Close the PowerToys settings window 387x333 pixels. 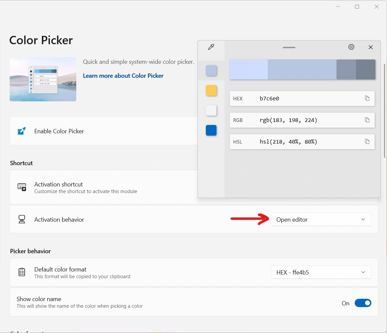click(x=376, y=7)
